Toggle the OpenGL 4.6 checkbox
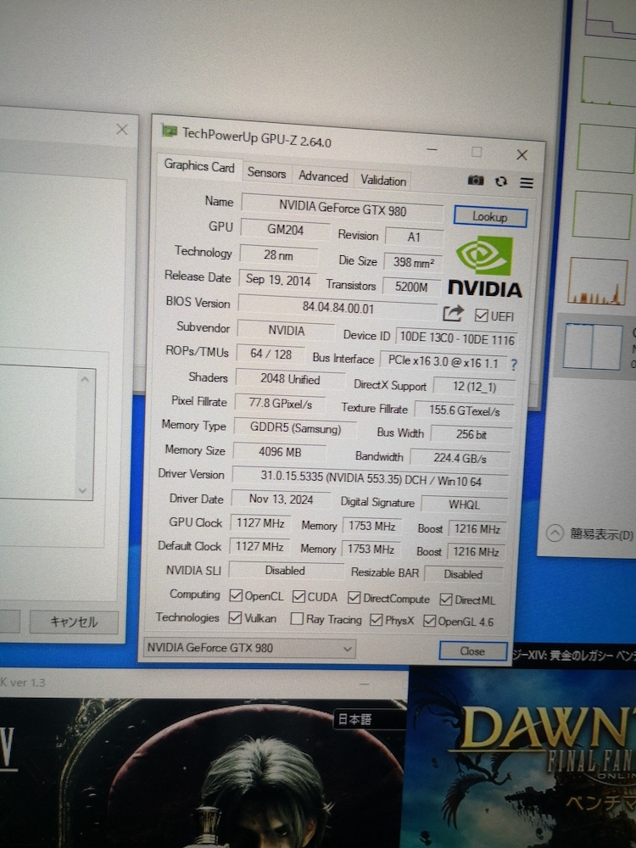The height and width of the screenshot is (848, 636). point(429,621)
